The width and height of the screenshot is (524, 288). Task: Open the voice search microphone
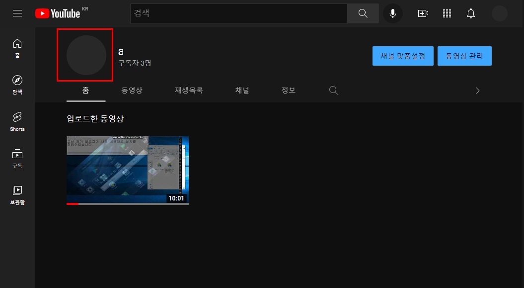pos(392,13)
